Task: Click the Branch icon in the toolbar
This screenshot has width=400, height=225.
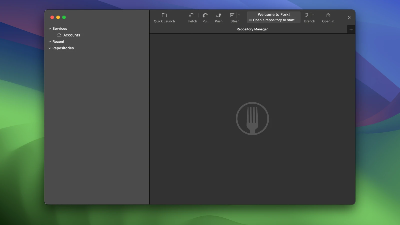Action: click(x=307, y=15)
